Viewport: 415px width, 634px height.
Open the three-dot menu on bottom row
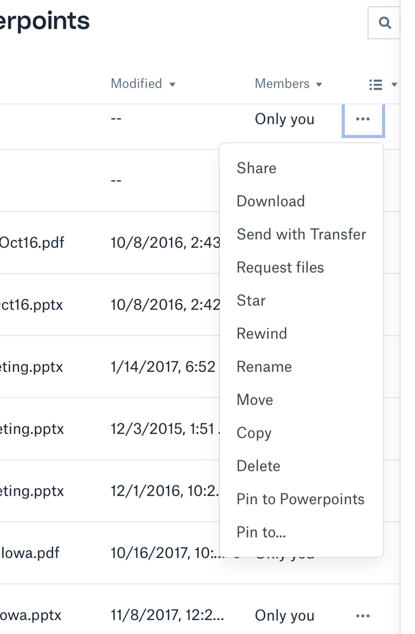click(363, 616)
